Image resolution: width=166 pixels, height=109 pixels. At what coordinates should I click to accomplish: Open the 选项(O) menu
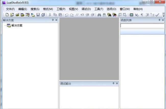[111, 9]
